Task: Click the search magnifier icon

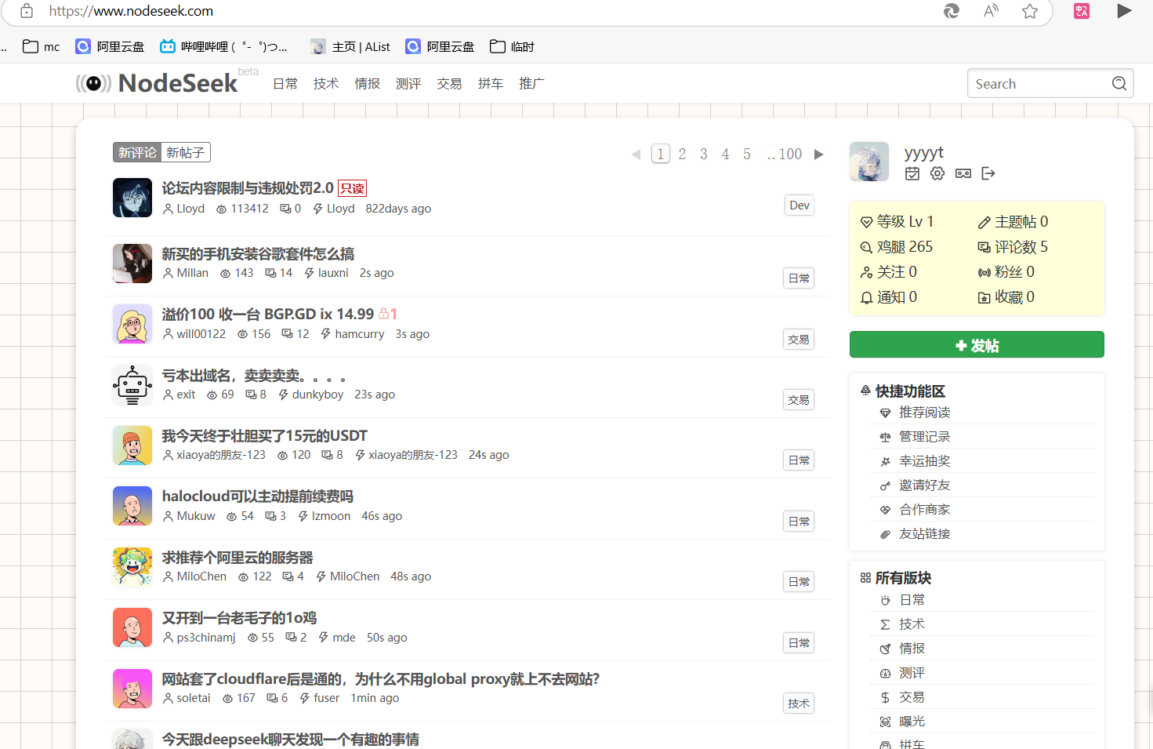Action: point(1119,83)
